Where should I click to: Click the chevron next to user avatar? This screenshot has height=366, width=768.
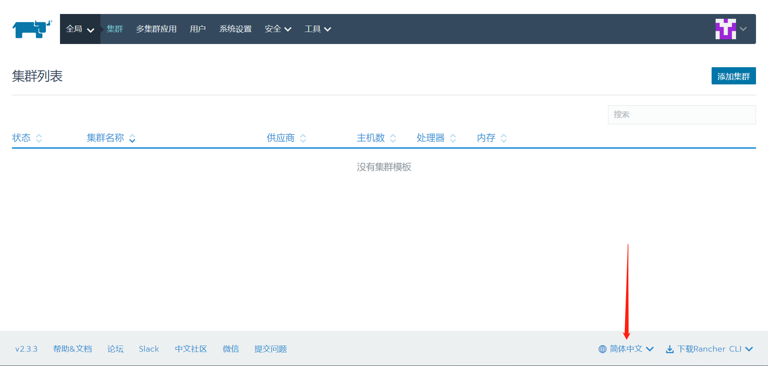tap(743, 29)
